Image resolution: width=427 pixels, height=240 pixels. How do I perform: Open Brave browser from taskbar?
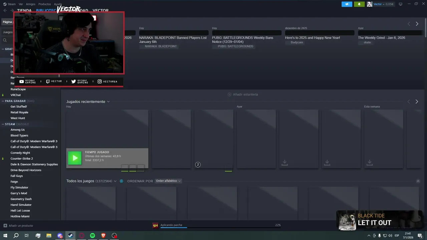pos(103,236)
